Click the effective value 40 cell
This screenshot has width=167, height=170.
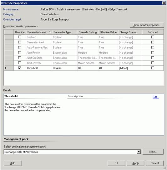[x=108, y=68]
